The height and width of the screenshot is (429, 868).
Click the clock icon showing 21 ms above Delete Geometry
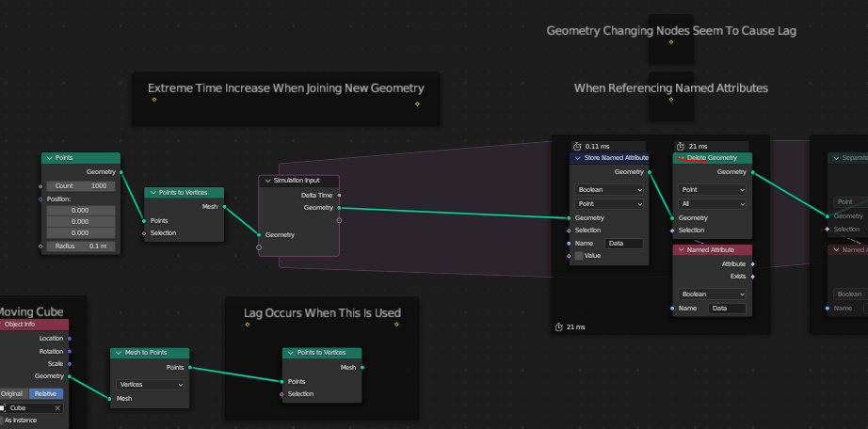[x=681, y=147]
